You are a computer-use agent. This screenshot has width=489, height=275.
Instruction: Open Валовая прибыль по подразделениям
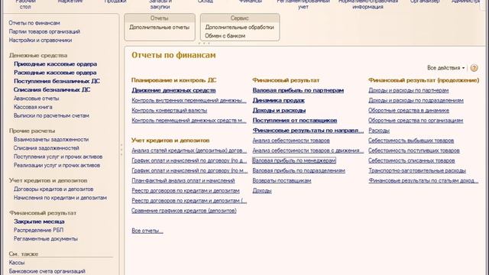(299, 170)
